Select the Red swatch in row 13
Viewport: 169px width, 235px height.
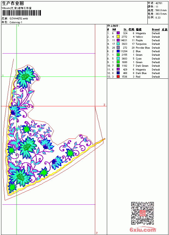pyautogui.click(x=118, y=77)
